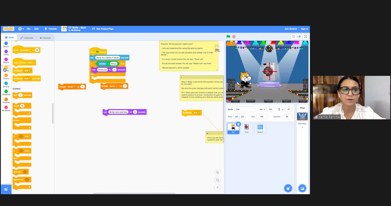Select the Sensing block category
Image resolution: width=391 pixels, height=206 pixels.
6,84
